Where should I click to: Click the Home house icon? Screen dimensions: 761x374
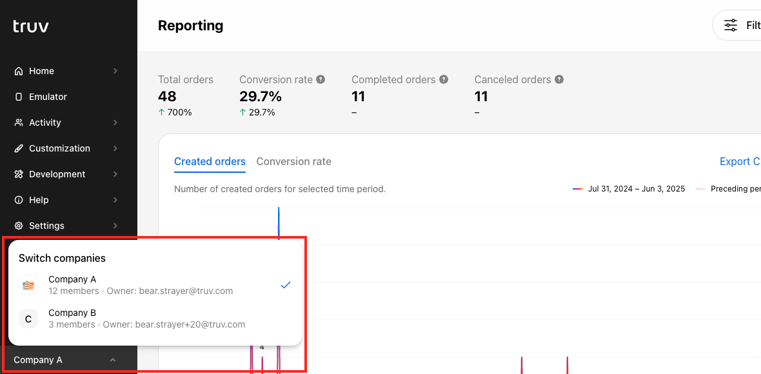pyautogui.click(x=19, y=72)
